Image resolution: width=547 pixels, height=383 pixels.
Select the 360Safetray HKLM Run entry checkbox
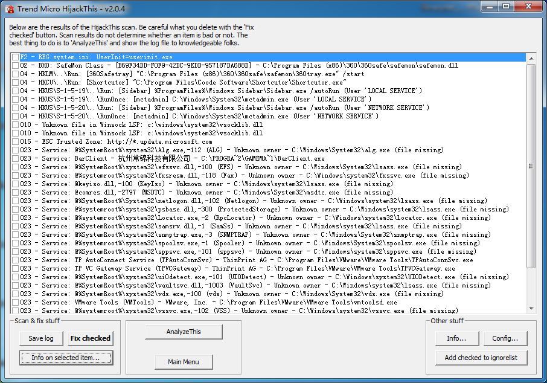coord(14,74)
